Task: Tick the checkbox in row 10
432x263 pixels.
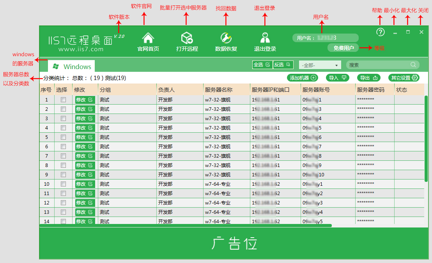Action: [x=64, y=184]
